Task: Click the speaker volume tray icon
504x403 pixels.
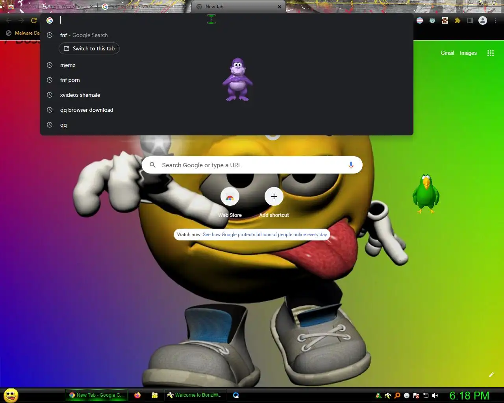Action: 435,396
